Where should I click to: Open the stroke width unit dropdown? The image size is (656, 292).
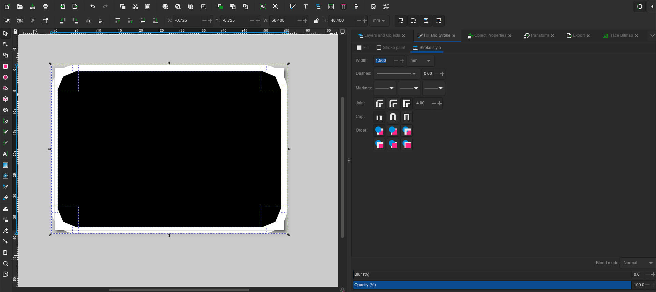421,61
